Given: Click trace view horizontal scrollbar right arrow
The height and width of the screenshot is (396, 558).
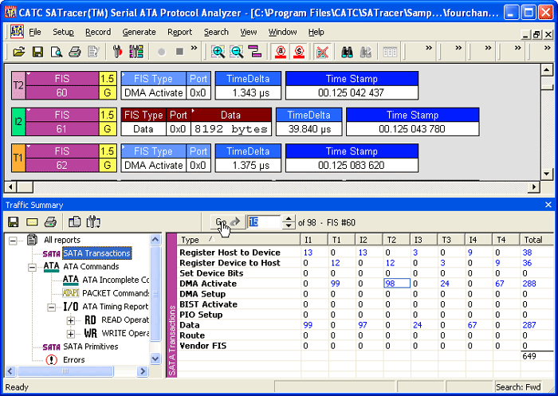Looking at the screenshot, I should click(x=533, y=186).
